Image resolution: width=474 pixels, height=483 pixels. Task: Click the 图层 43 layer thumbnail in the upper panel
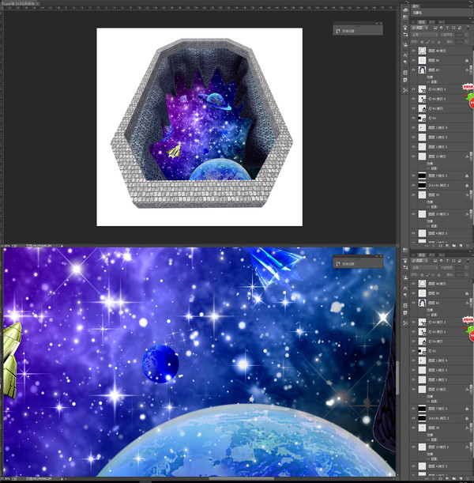pos(422,70)
